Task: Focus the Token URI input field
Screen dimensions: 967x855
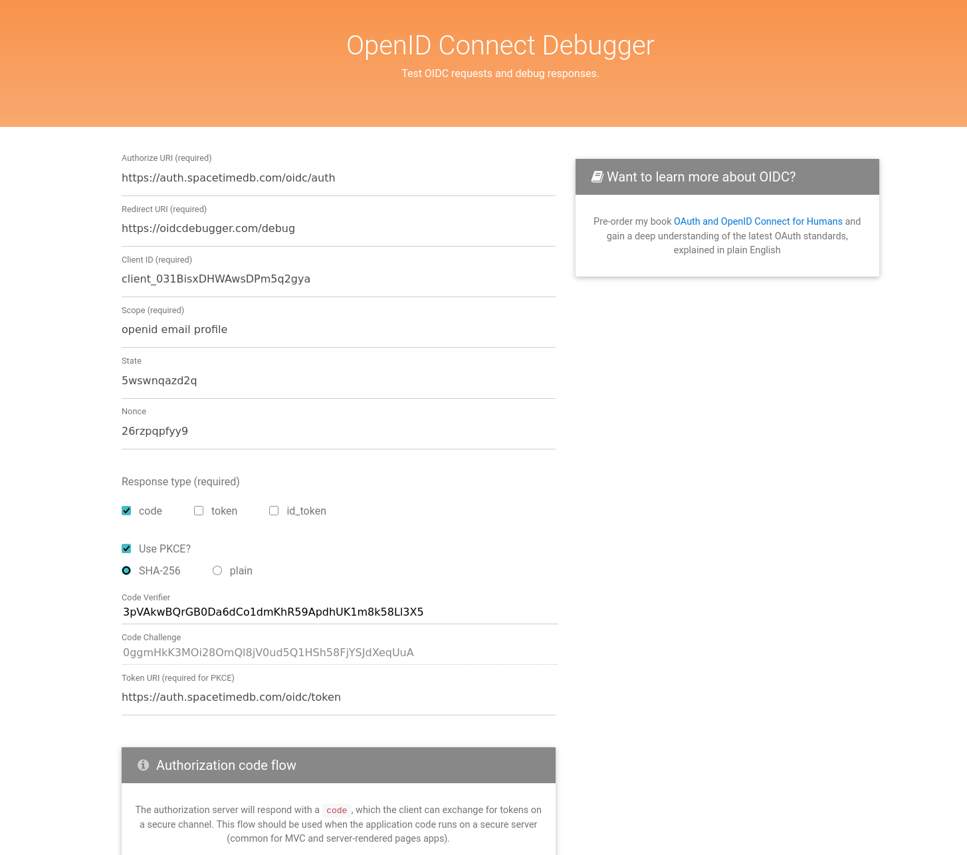Action: point(338,697)
